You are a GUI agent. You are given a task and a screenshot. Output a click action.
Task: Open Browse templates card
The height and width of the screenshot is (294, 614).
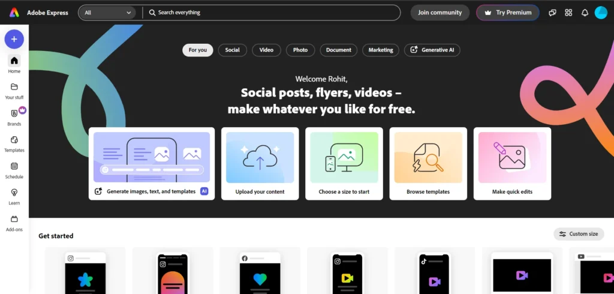tap(428, 163)
